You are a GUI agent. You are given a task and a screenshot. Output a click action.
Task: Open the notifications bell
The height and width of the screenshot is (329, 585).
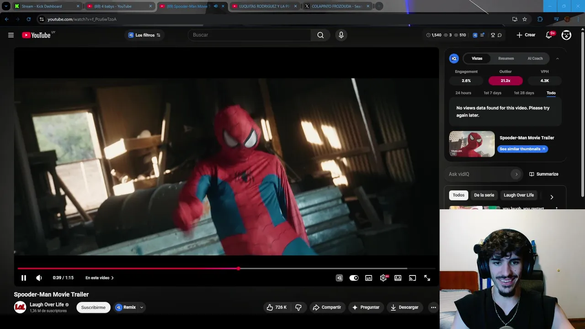point(549,35)
